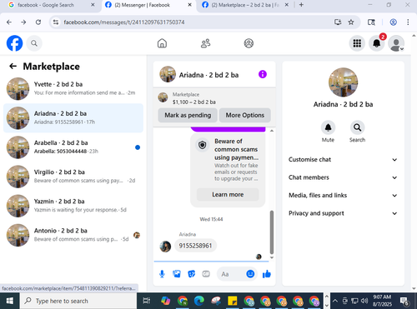Mute the Ariadna conversation bell
This screenshot has width=417, height=309.
point(328,127)
